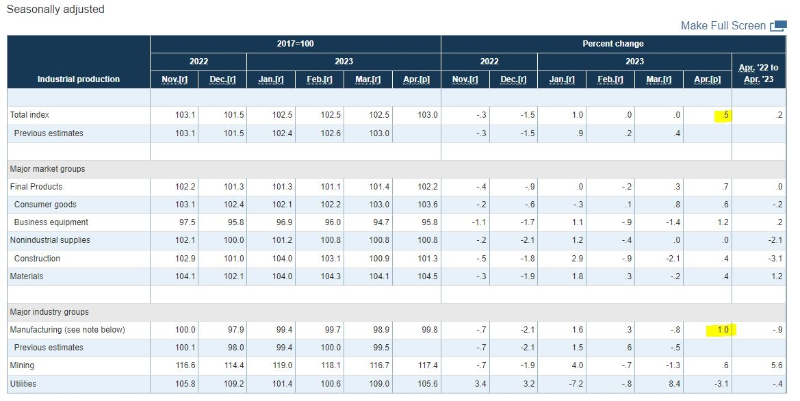Click the Dec.[r] header under Percent change
Screen dimensions: 800x401
[513, 79]
